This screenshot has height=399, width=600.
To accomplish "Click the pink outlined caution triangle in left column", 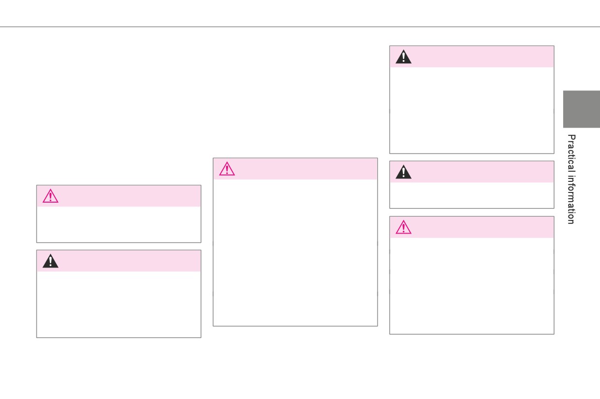I will [50, 196].
